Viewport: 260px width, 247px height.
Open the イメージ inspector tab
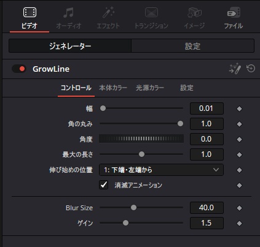[x=194, y=18]
